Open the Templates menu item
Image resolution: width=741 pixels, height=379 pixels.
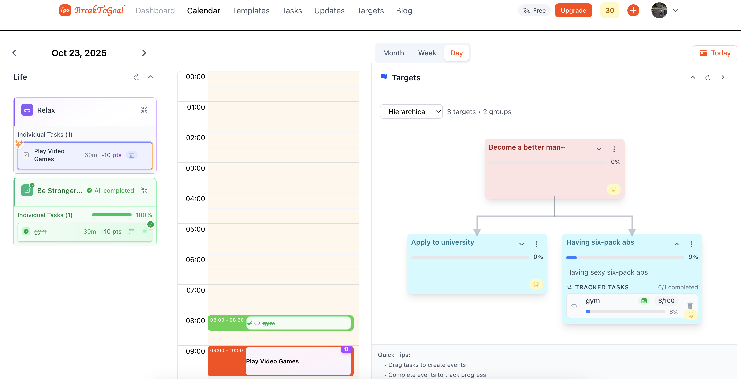click(251, 11)
